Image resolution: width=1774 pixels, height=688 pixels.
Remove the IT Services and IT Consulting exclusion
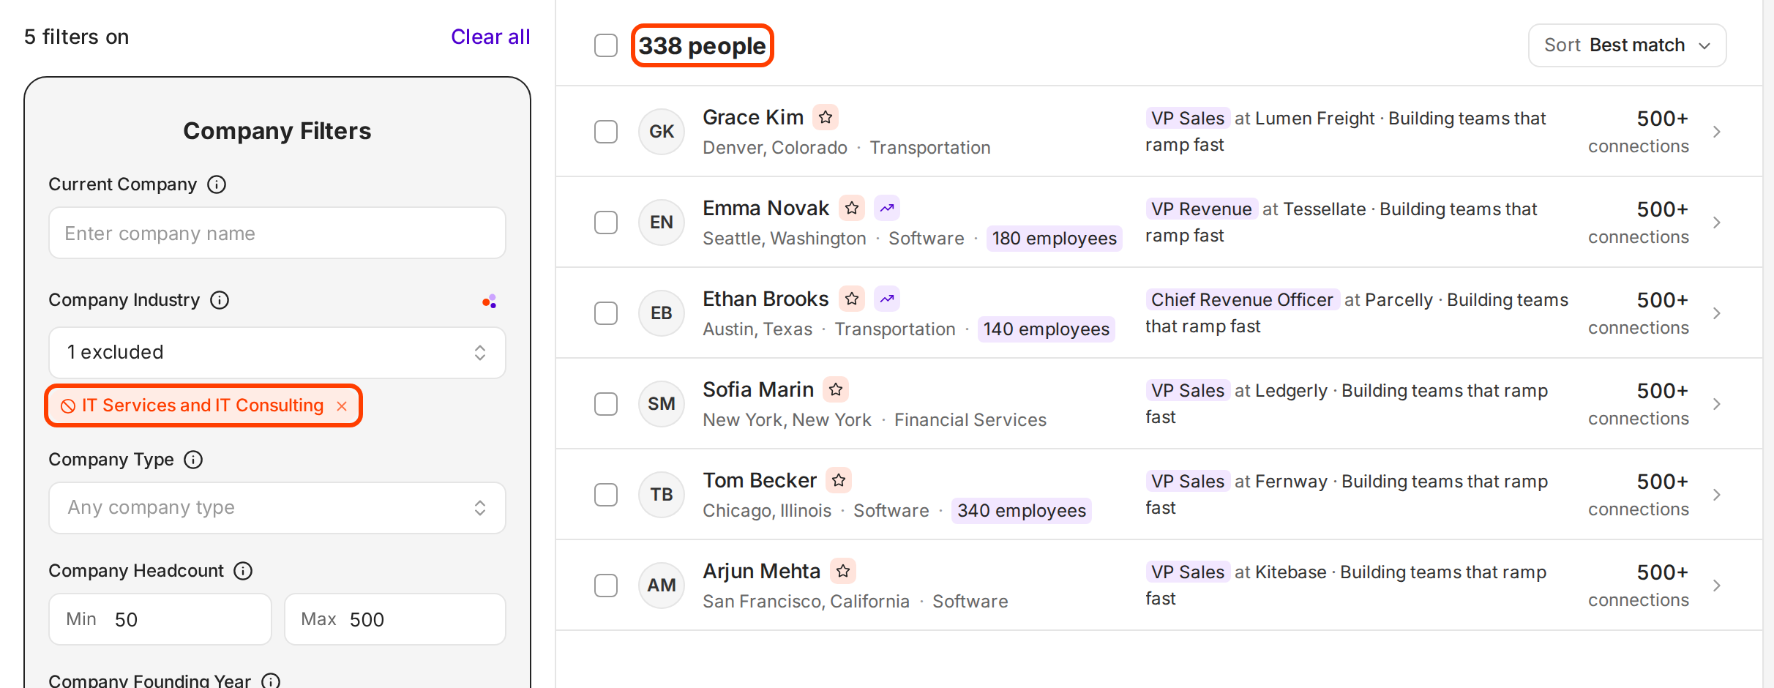coord(342,406)
